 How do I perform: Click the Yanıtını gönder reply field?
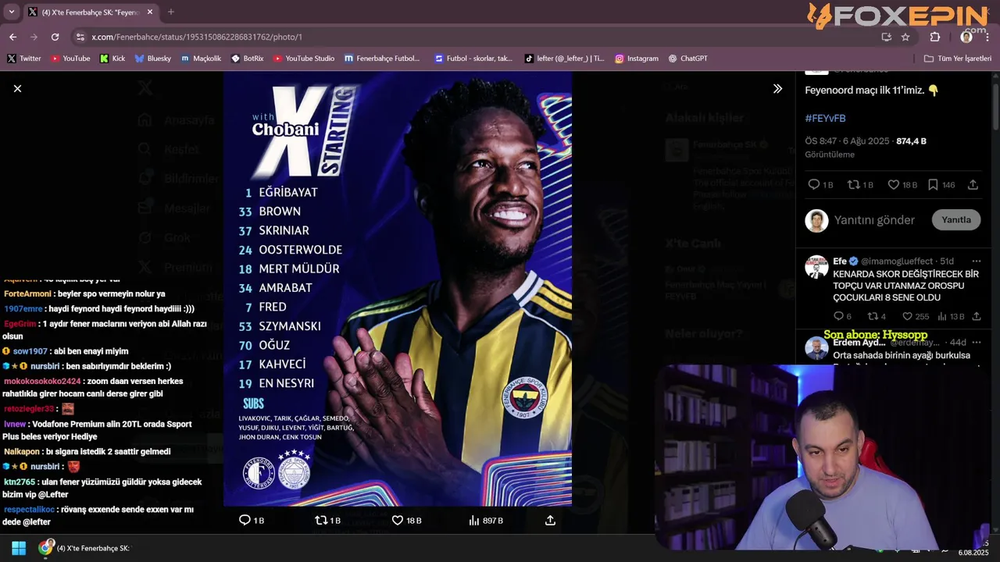[874, 220]
